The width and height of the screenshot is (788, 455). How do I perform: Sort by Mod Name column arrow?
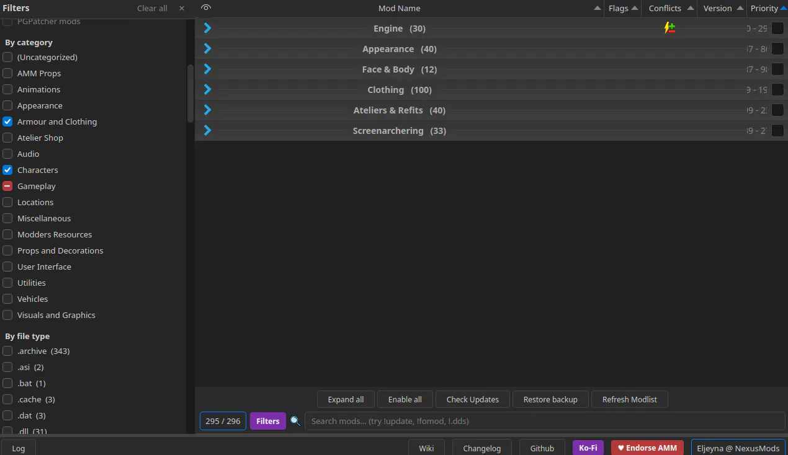[597, 8]
